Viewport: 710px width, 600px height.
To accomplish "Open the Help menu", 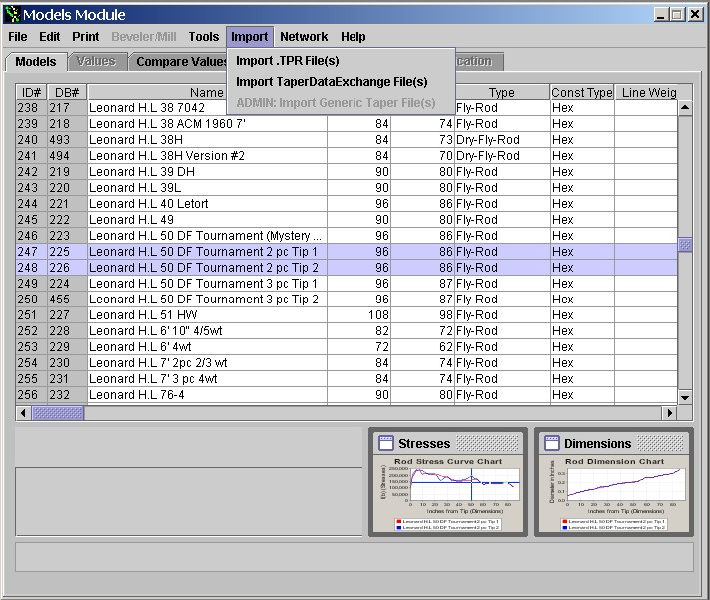I will [x=353, y=37].
